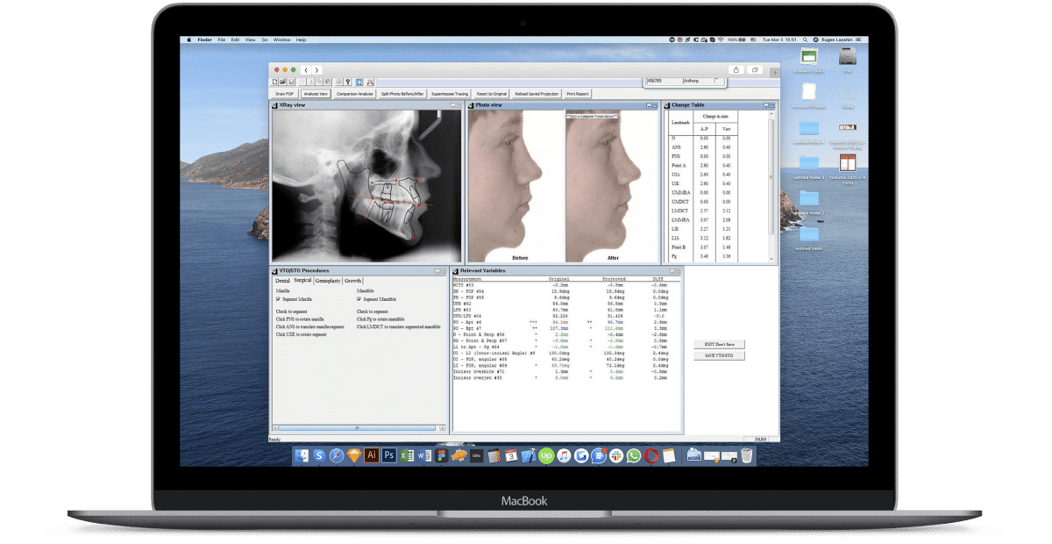The height and width of the screenshot is (544, 1052).
Task: Click the Print Report button
Action: click(578, 93)
